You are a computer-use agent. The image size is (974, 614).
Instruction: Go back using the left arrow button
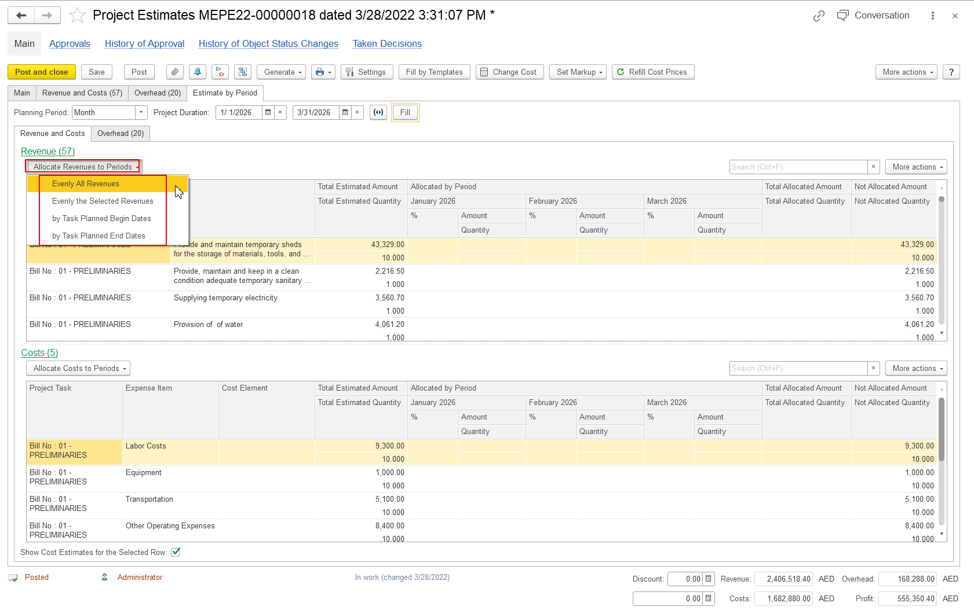pos(21,16)
